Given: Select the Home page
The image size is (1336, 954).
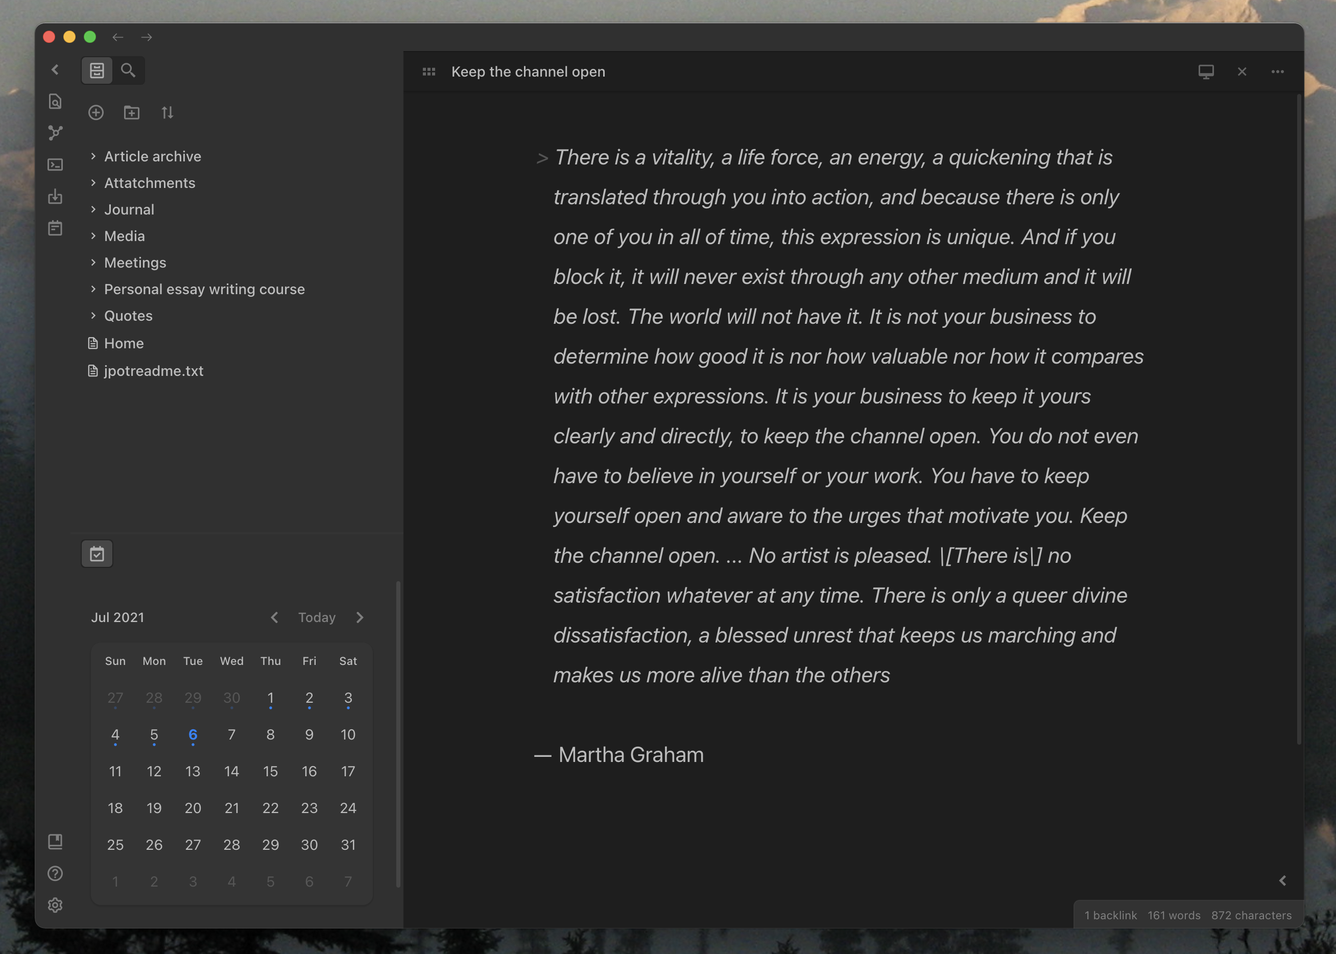Looking at the screenshot, I should [123, 343].
